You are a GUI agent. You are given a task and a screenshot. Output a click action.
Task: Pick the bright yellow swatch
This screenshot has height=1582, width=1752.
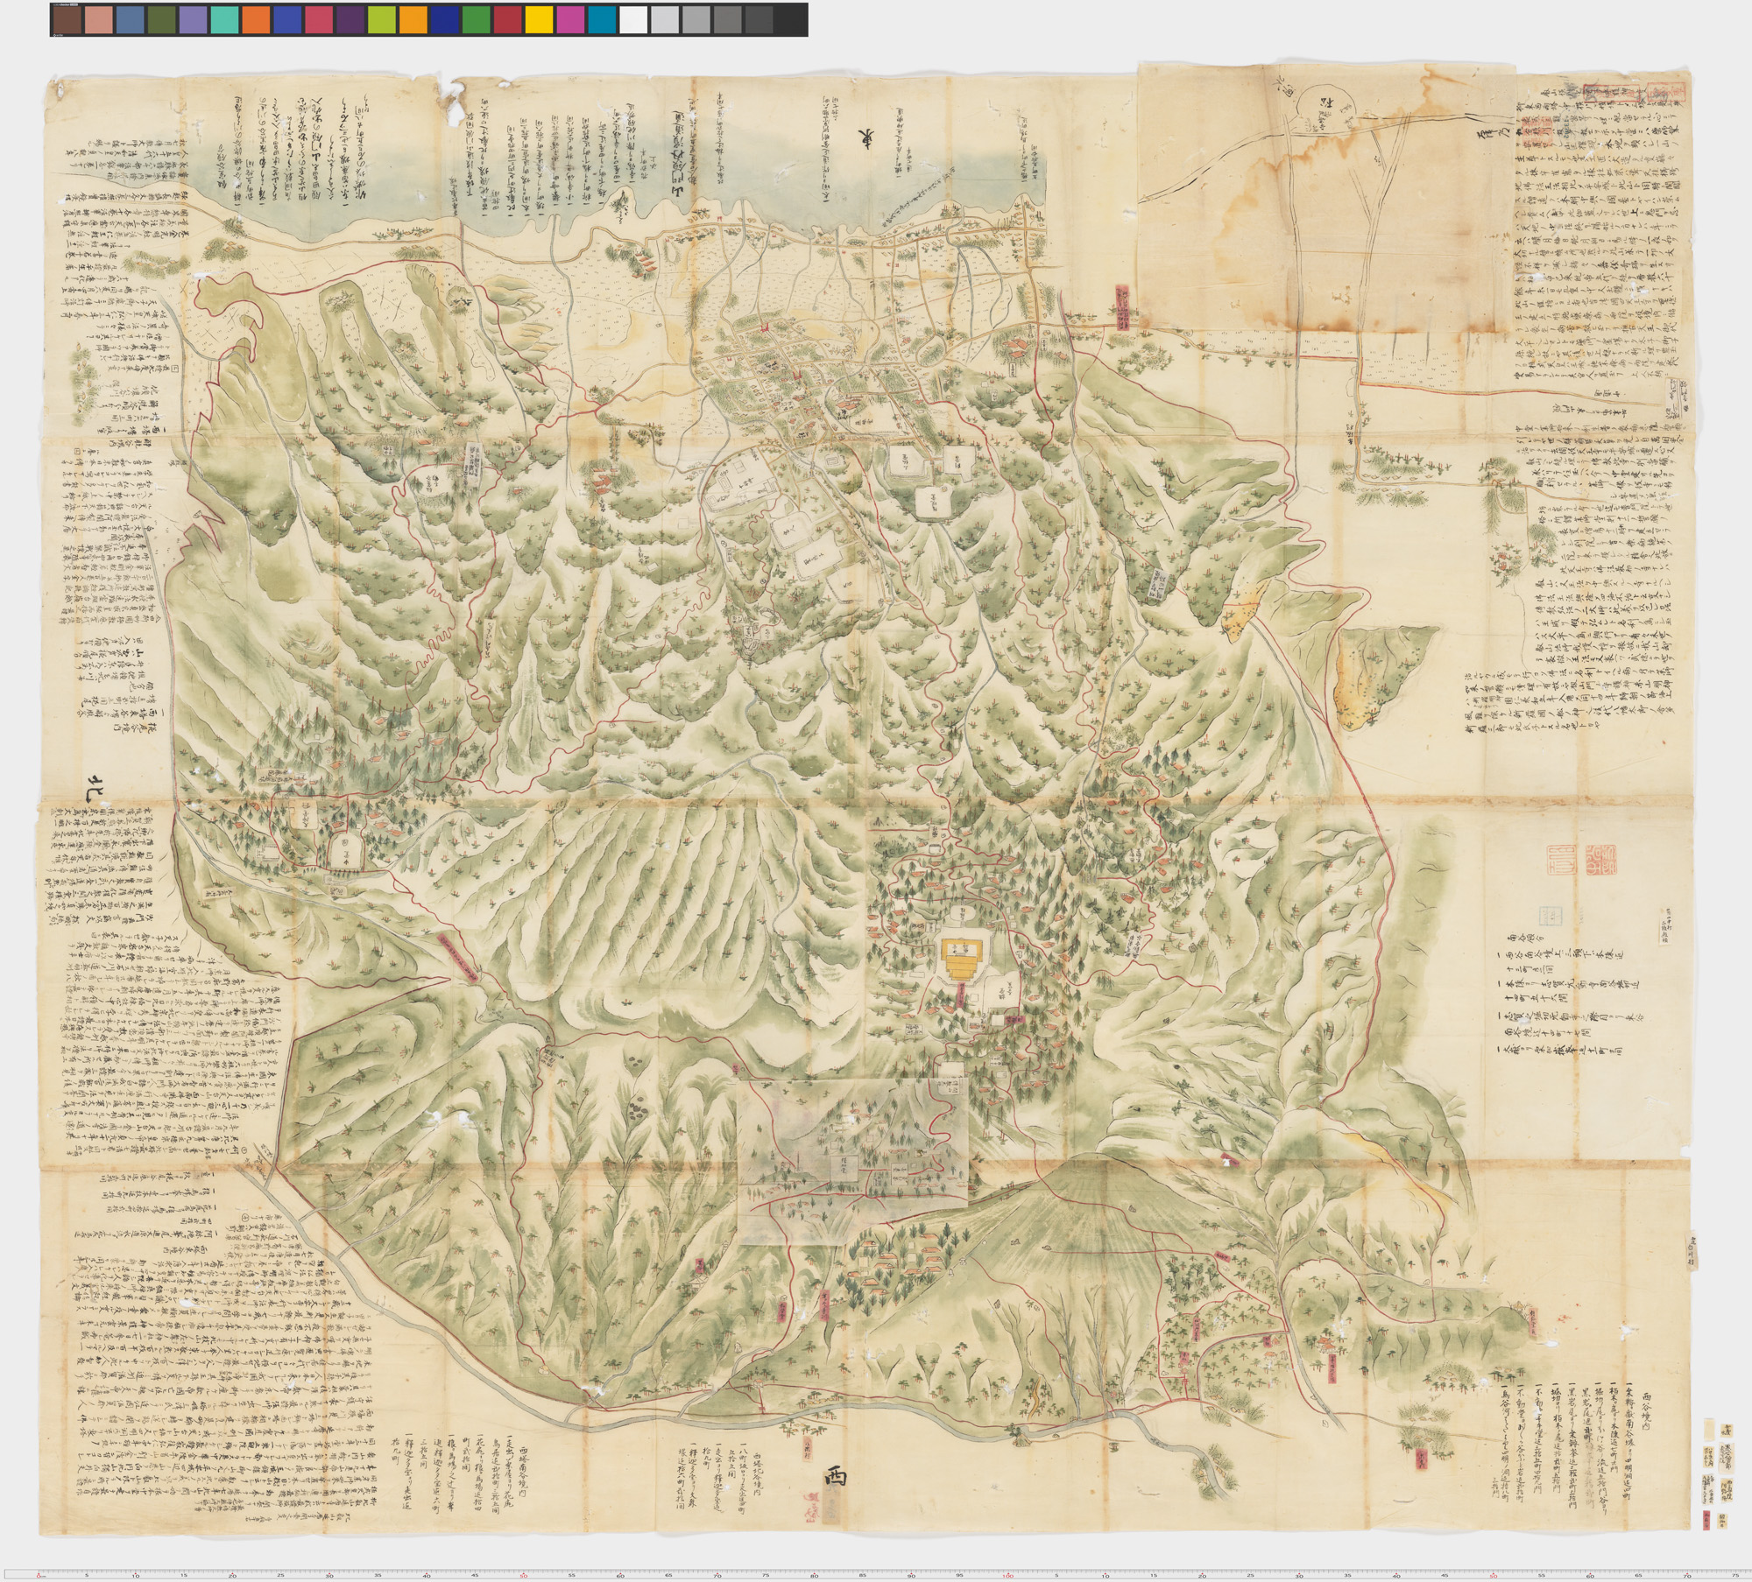tap(539, 19)
